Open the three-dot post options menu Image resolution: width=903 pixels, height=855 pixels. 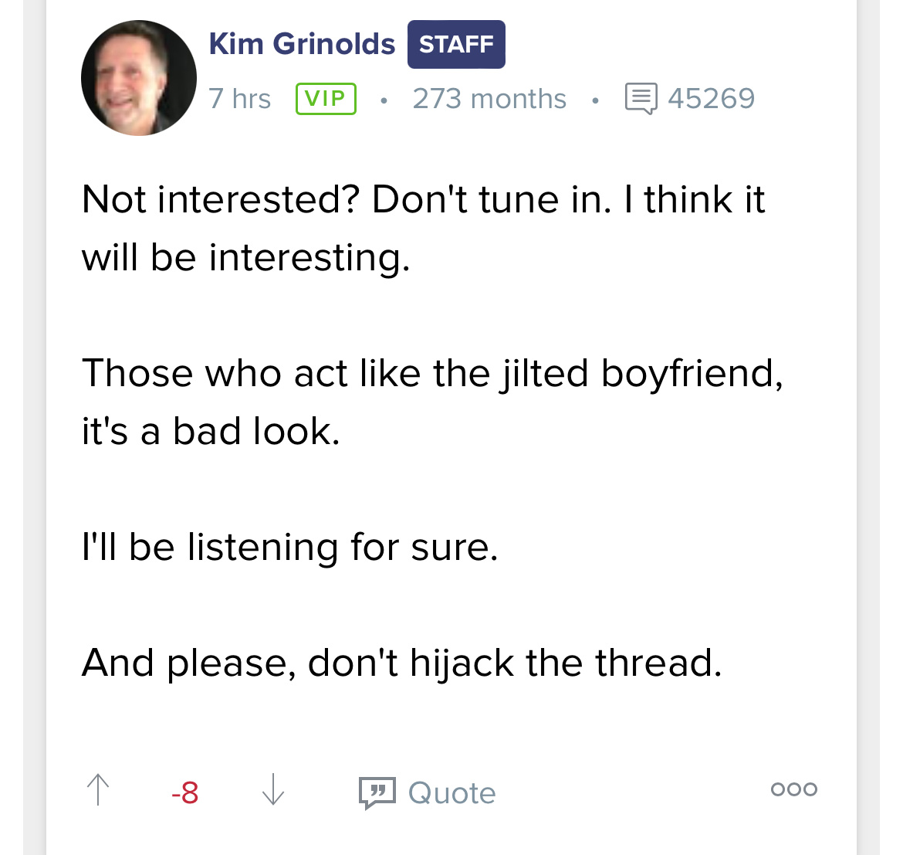(793, 789)
